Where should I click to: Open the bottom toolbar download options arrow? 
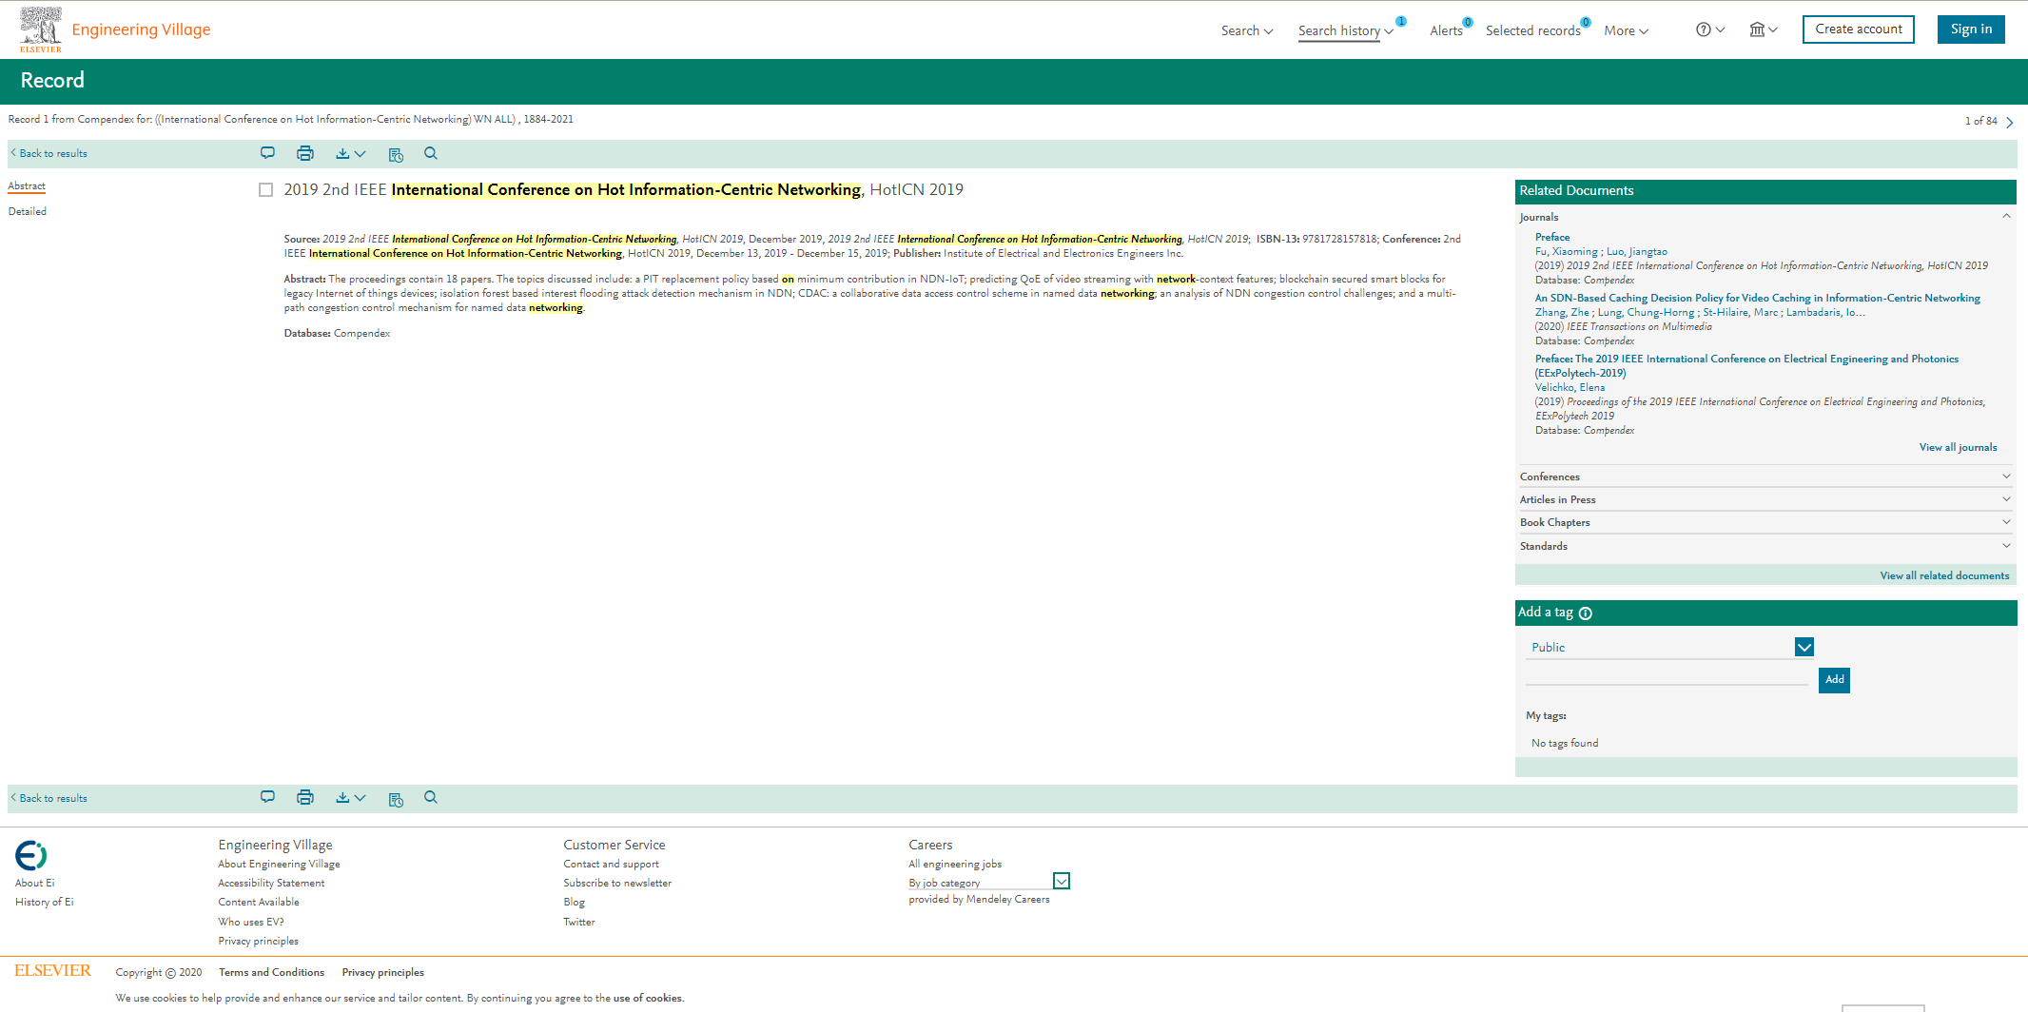[360, 797]
